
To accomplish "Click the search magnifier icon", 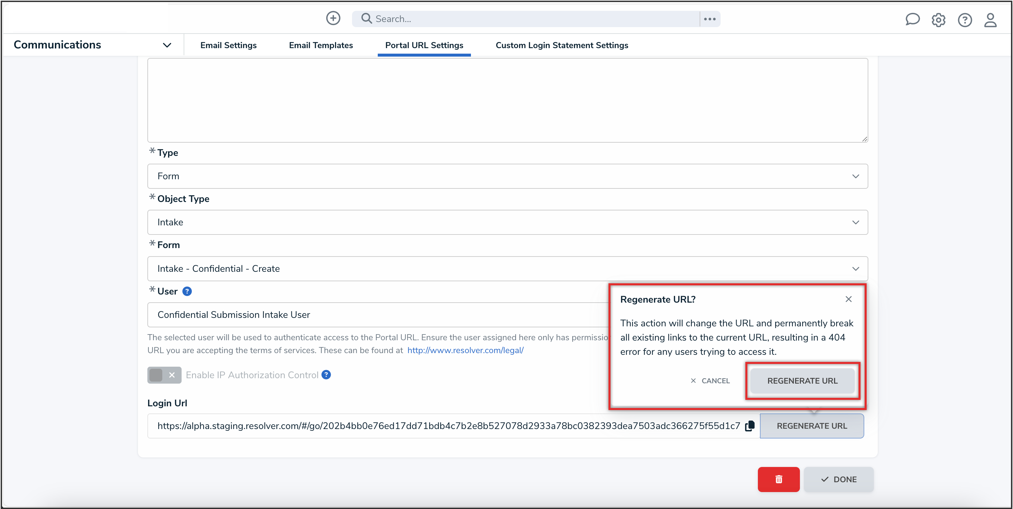I will tap(366, 19).
